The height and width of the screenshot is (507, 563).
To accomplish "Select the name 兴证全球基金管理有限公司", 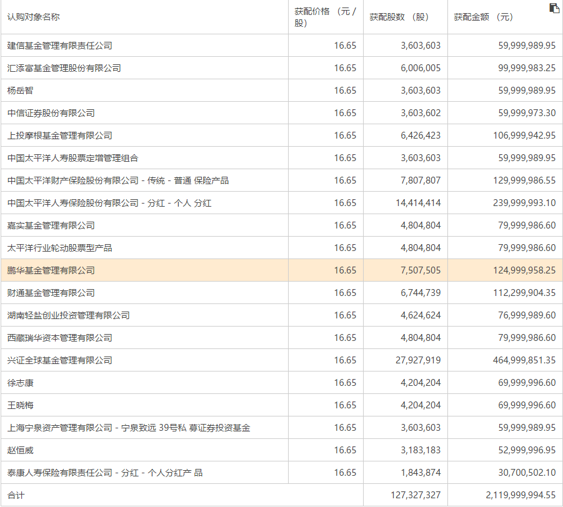I will coord(59,360).
